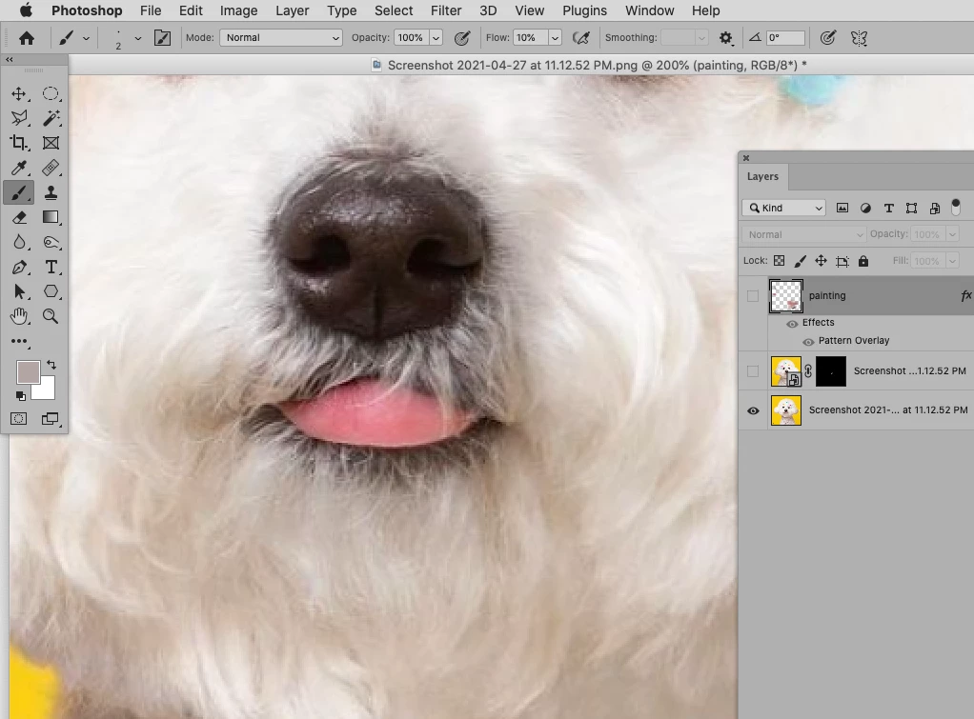The width and height of the screenshot is (974, 719).
Task: Click the Layers panel tab
Action: coord(762,176)
